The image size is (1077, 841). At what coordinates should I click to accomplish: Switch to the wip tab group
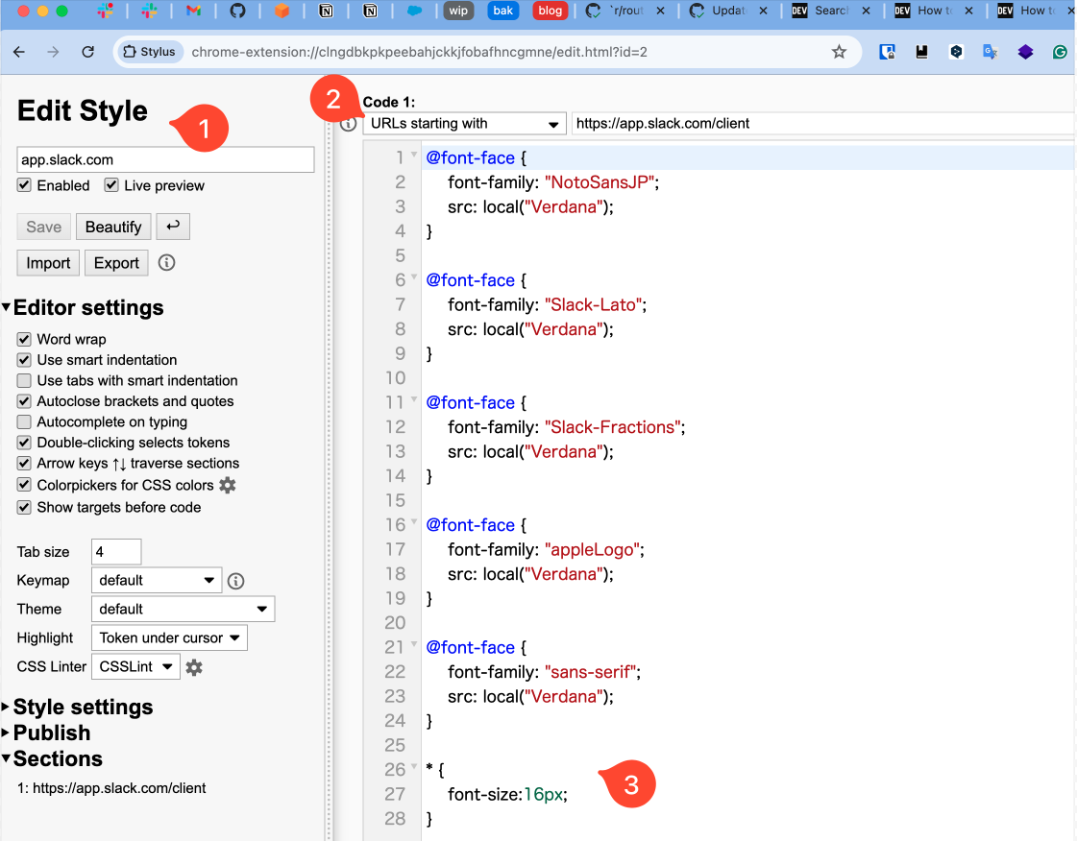[459, 11]
